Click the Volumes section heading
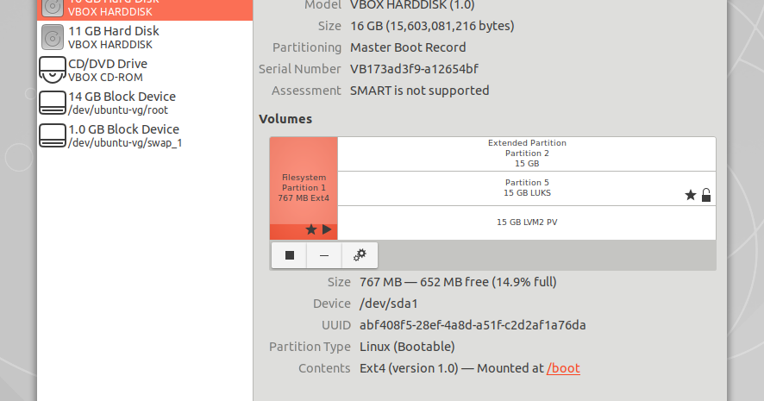 [x=285, y=119]
